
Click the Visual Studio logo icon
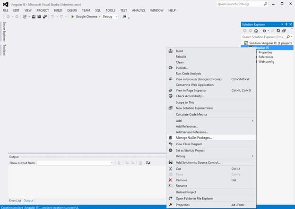tap(6, 4)
